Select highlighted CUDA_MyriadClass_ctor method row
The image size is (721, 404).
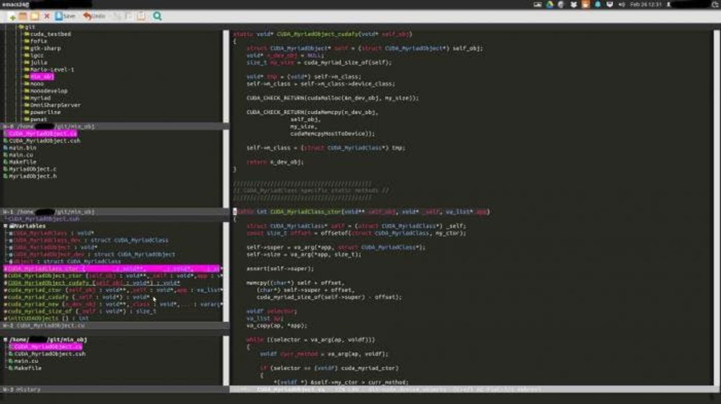click(114, 269)
